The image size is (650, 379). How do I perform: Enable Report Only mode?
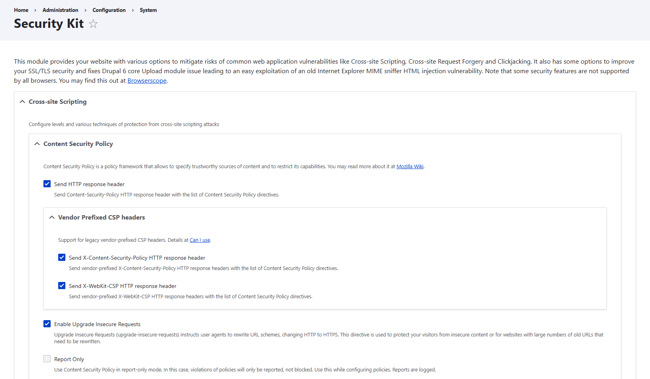point(47,359)
